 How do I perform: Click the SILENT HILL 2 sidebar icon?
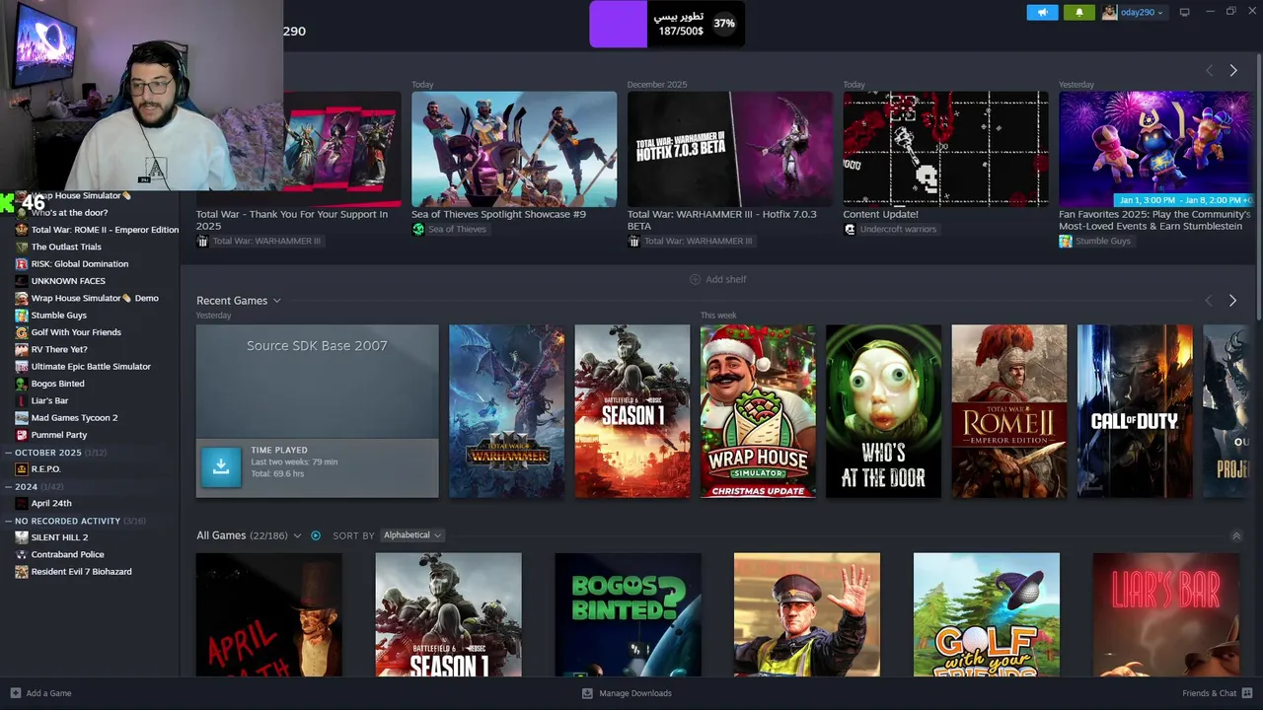(x=22, y=537)
